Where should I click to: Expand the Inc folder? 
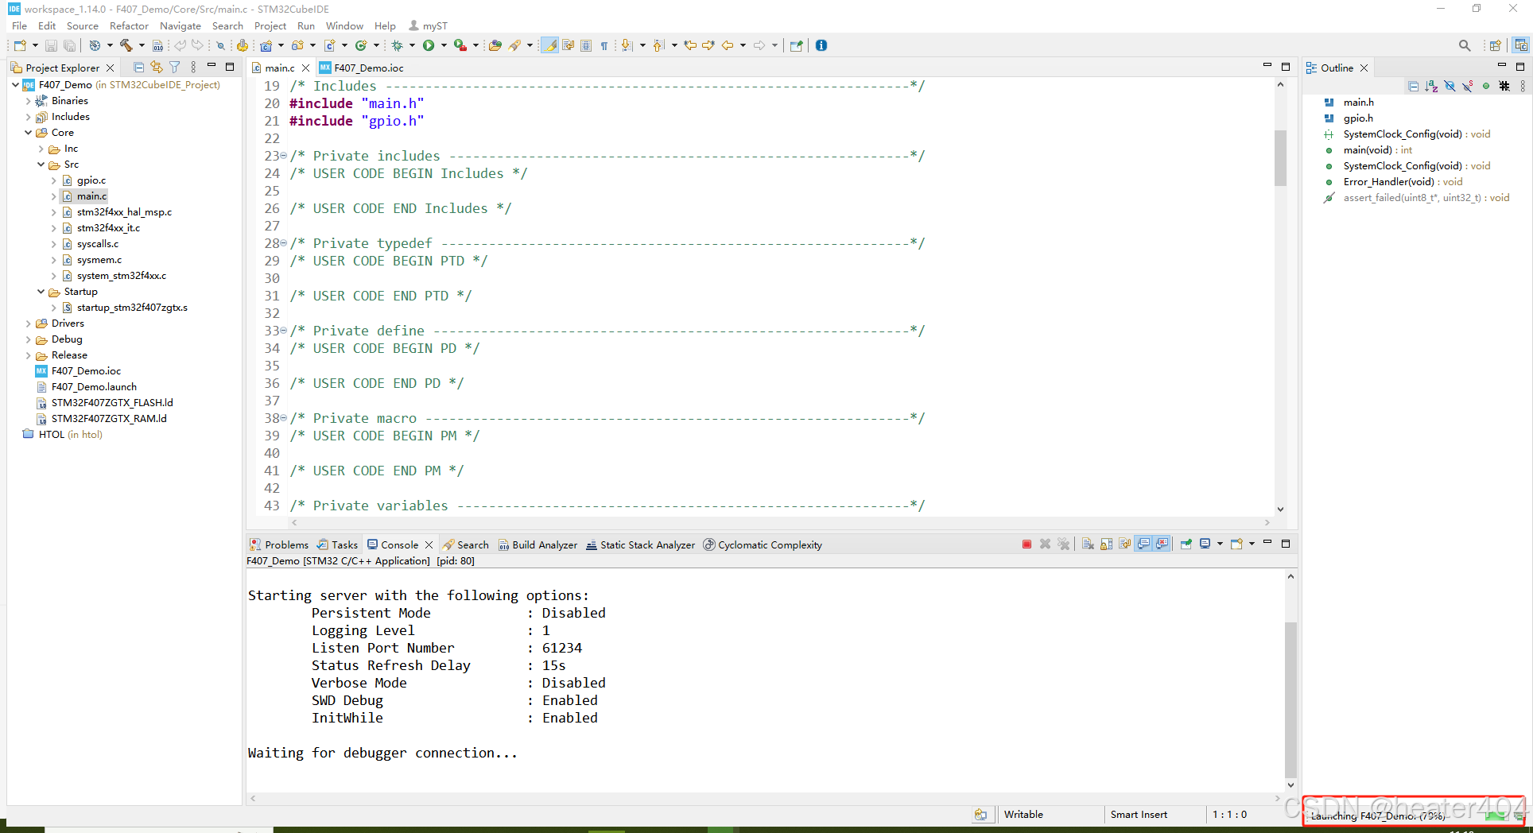point(41,149)
